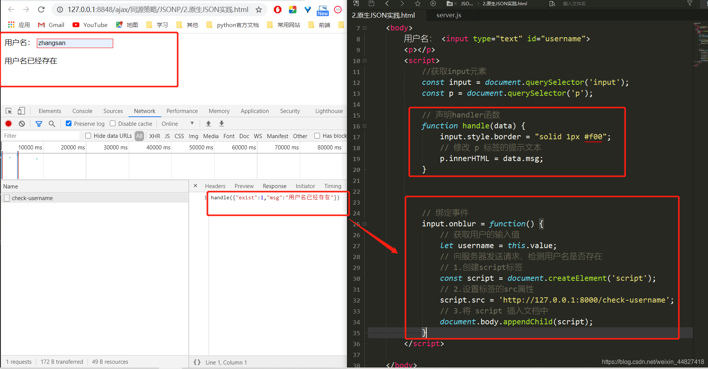Activate the DevTools element inspector arrow
The height and width of the screenshot is (369, 708).
(x=9, y=111)
